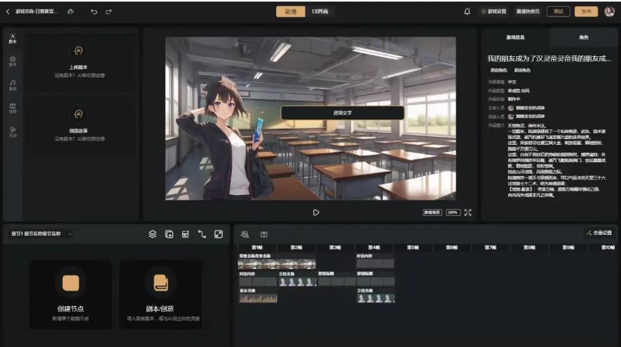Click the AI head icon above 创造故事

coord(78,114)
